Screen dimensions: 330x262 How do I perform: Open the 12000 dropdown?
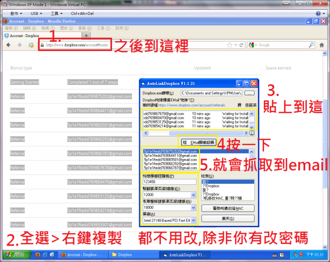(193, 195)
